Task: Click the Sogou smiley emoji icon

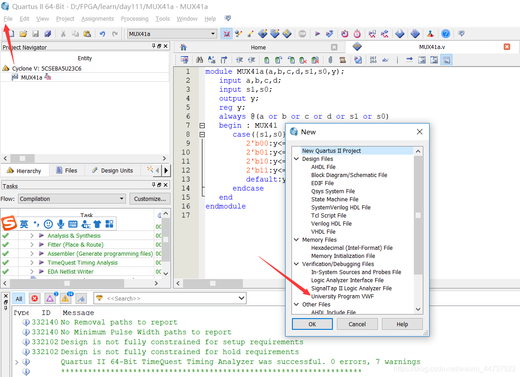Action: coord(49,224)
